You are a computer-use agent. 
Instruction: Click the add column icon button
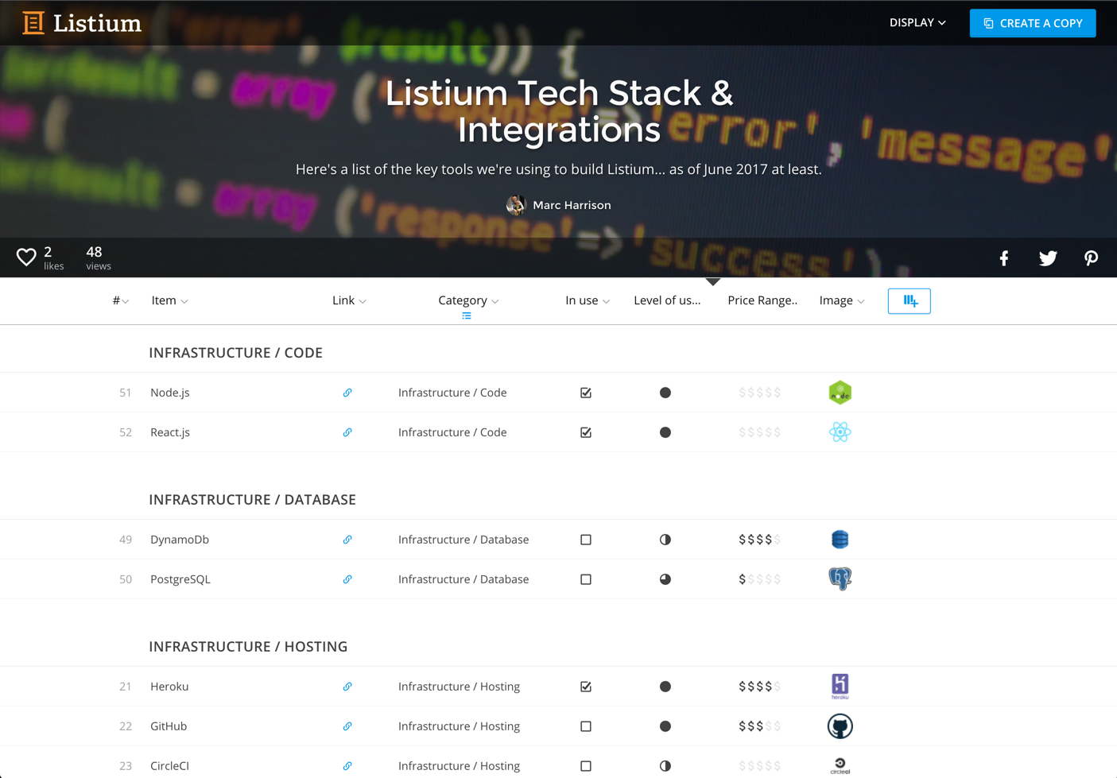pos(910,301)
